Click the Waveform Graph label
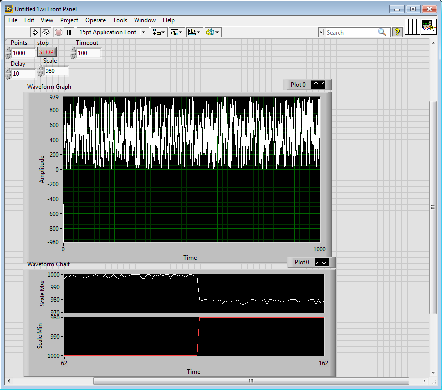442x390 pixels. 49,87
